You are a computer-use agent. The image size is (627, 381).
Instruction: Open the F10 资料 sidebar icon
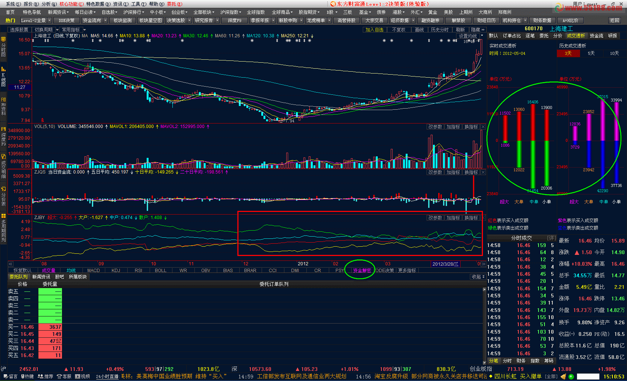point(3,106)
